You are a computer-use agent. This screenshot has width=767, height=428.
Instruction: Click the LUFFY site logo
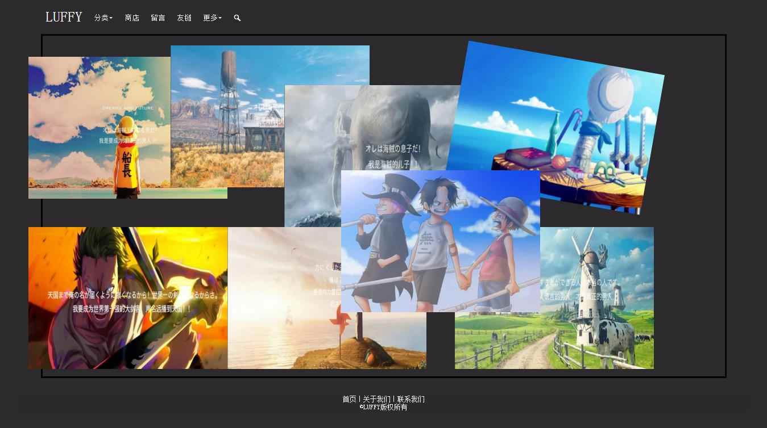point(64,17)
